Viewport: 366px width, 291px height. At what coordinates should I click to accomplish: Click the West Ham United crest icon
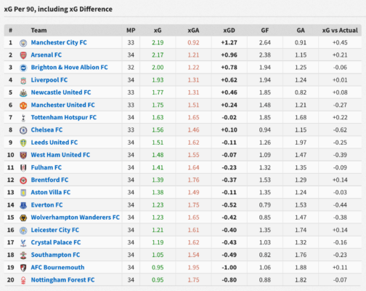click(x=23, y=155)
